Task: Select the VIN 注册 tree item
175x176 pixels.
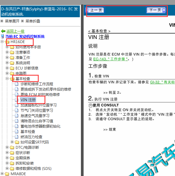Action: (x=28, y=100)
